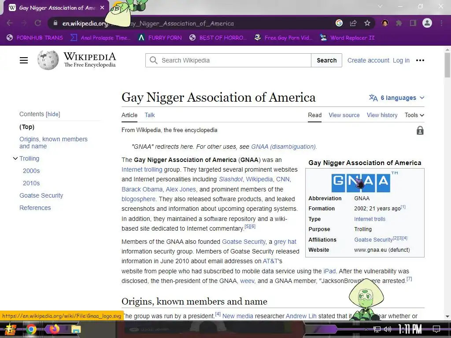Open the BEST OF HORRO... bookmark
Screen dimensions: 451x338
click(x=218, y=38)
